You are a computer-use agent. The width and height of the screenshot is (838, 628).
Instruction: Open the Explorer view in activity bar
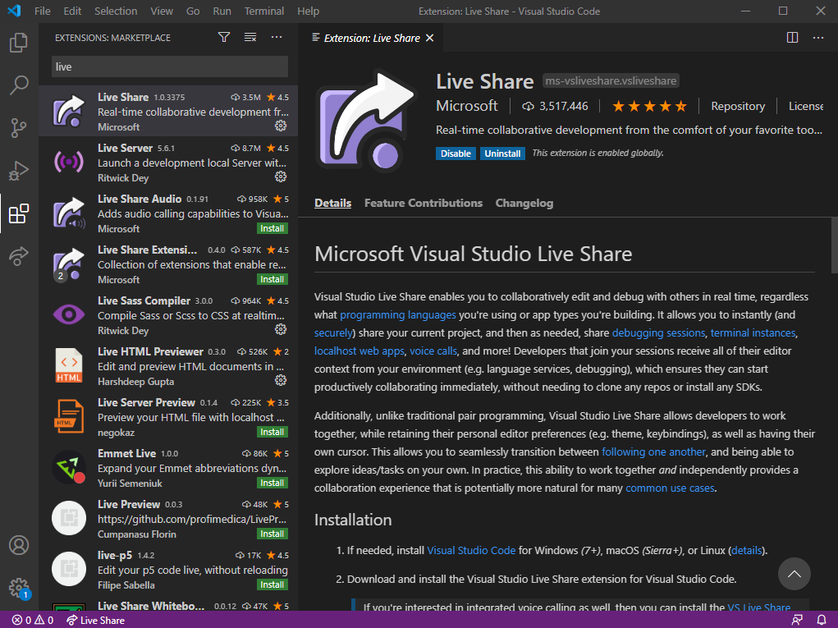click(x=19, y=43)
